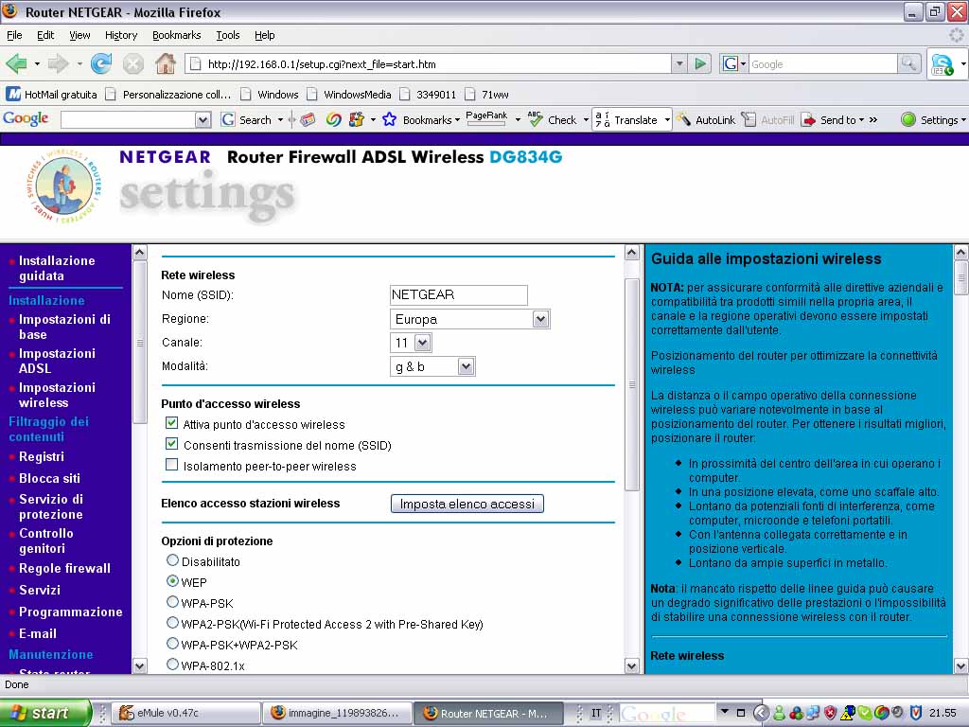The height and width of the screenshot is (727, 969).
Task: Select WPA-PSK+WPA2-PSK option
Action: click(172, 644)
